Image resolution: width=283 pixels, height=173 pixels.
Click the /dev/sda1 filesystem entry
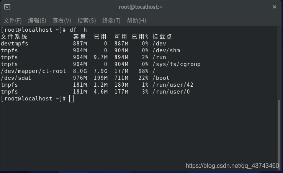16,78
